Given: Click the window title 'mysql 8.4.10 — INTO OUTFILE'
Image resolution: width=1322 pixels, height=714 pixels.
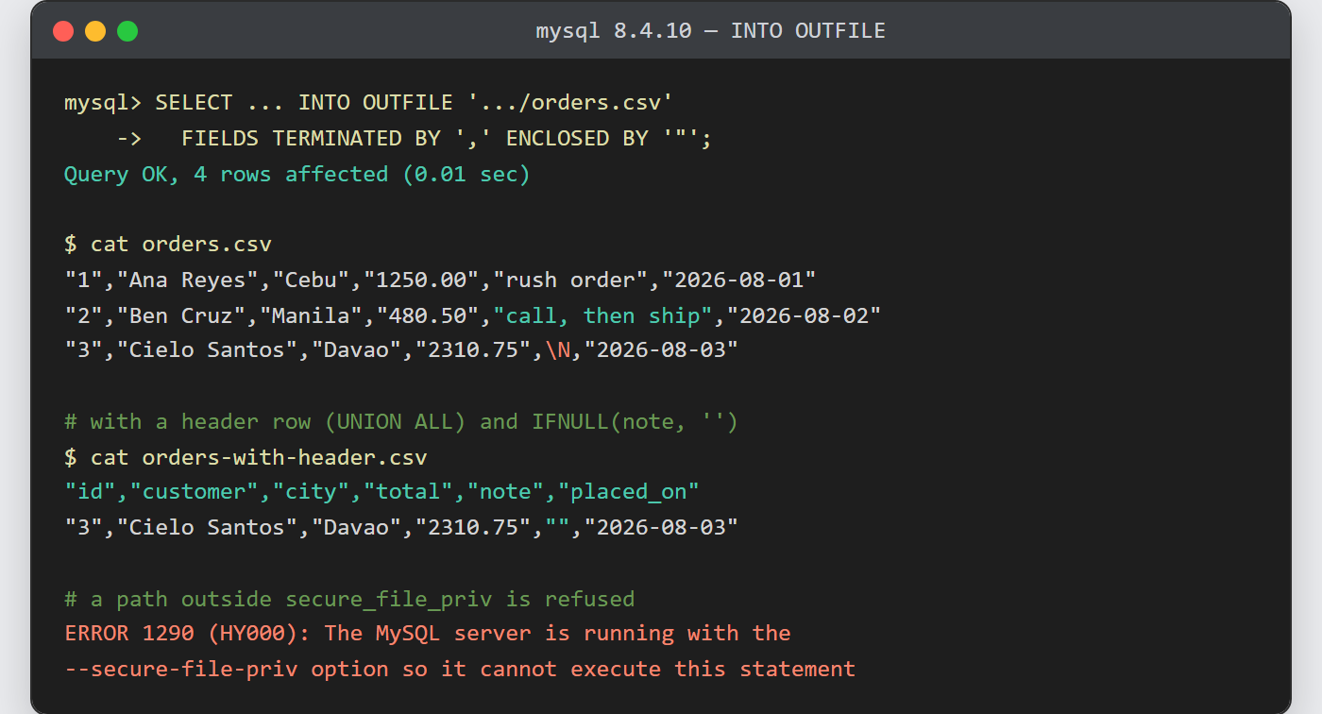Looking at the screenshot, I should click(x=710, y=31).
